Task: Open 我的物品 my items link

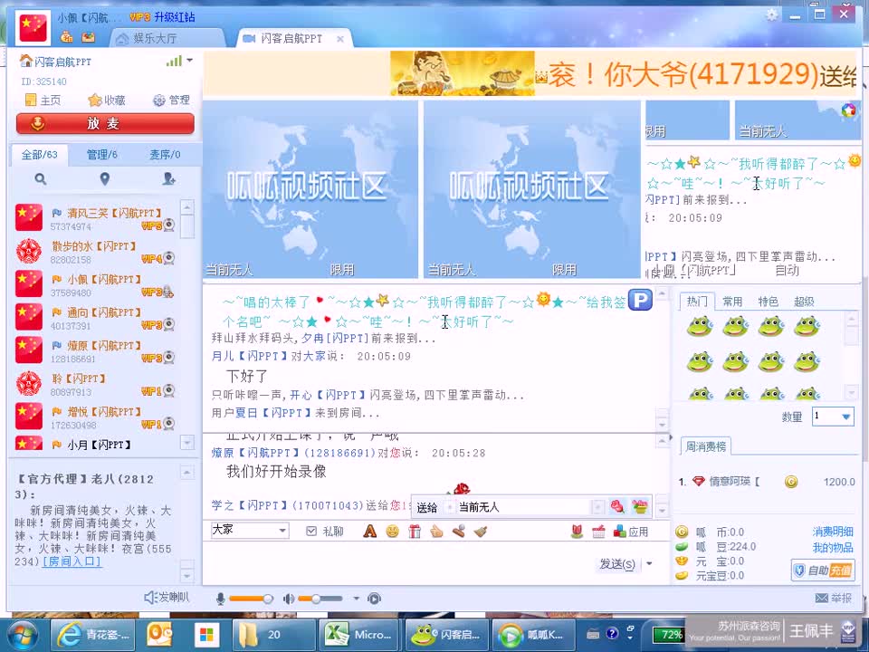Action: [x=833, y=548]
